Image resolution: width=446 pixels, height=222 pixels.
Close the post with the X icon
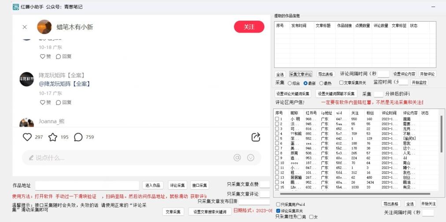click(x=25, y=27)
